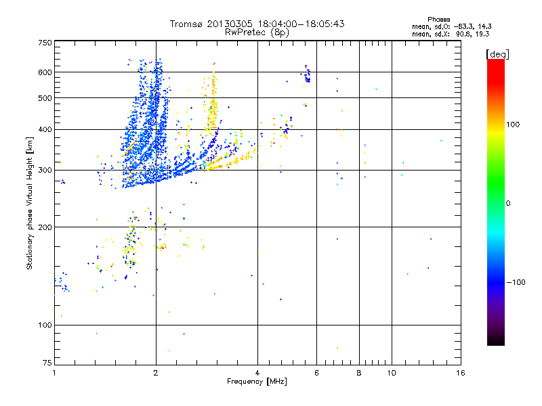542x406 pixels.
Task: Click the 'Frequency [MHz]' axis label
Action: pos(257,382)
